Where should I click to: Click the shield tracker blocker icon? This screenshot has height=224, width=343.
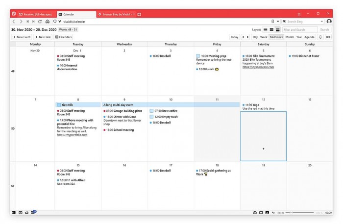click(x=55, y=22)
